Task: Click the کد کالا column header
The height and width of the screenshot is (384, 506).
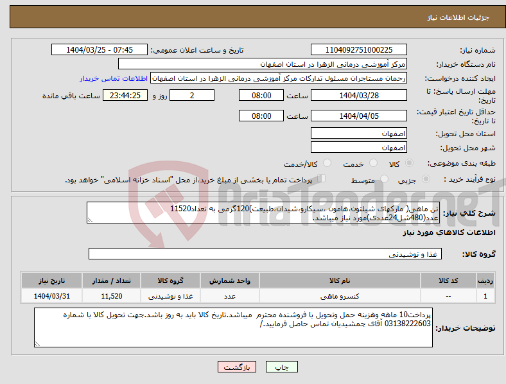Action: (448, 281)
